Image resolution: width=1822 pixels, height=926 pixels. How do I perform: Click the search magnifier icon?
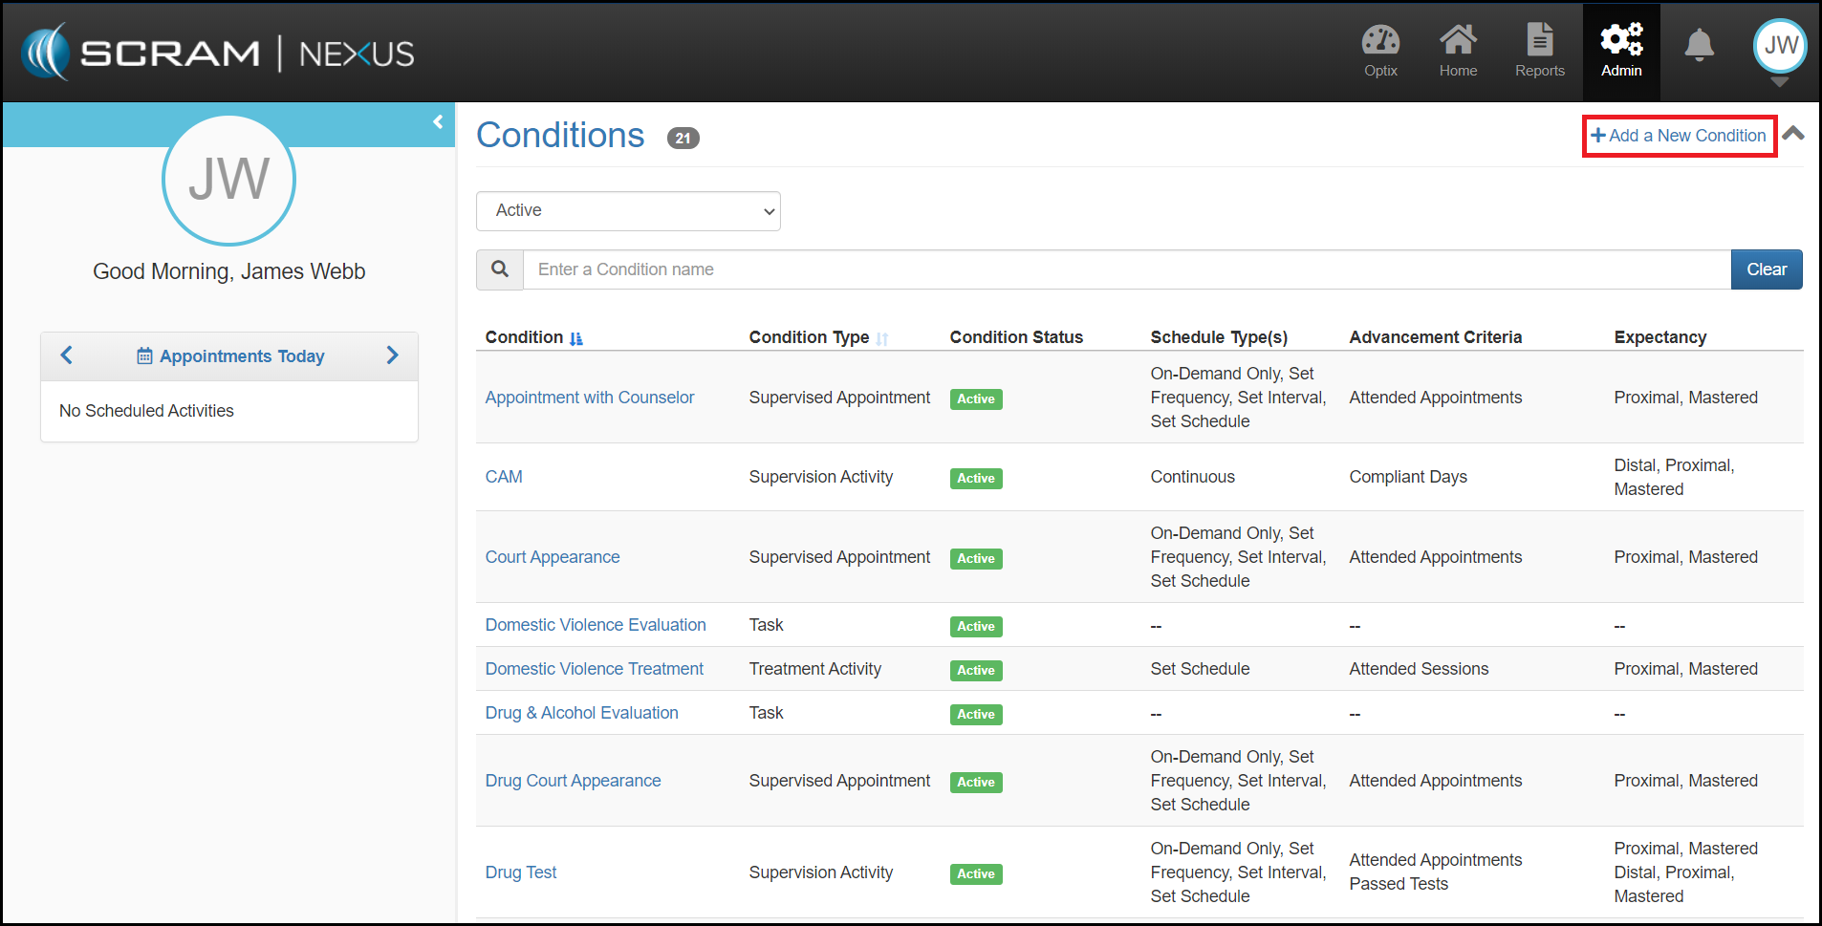coord(500,269)
